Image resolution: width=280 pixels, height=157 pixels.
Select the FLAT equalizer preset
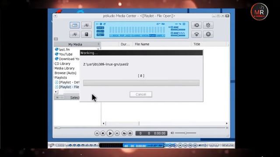pos(152,36)
